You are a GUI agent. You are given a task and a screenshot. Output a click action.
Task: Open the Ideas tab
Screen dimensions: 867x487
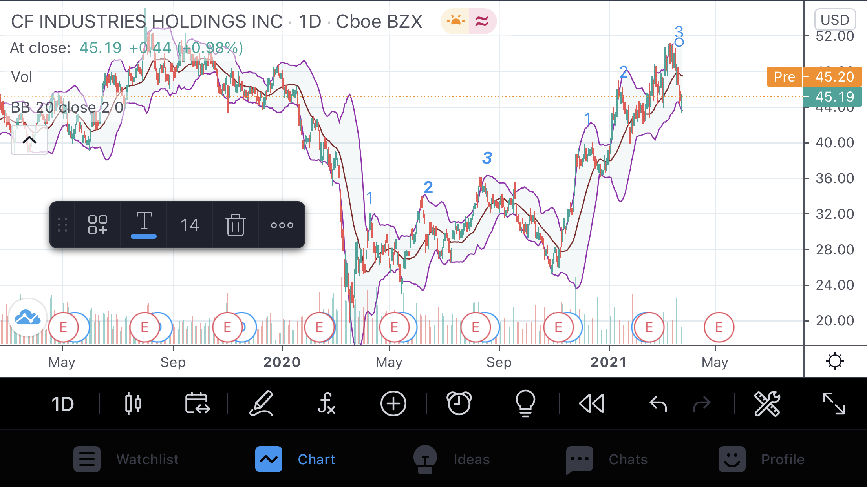(452, 459)
